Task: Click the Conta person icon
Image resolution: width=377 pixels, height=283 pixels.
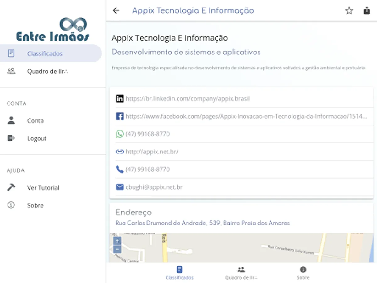Action: point(11,120)
